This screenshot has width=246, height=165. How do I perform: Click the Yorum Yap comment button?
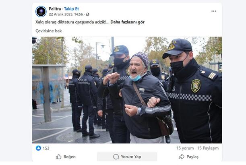click(x=127, y=157)
